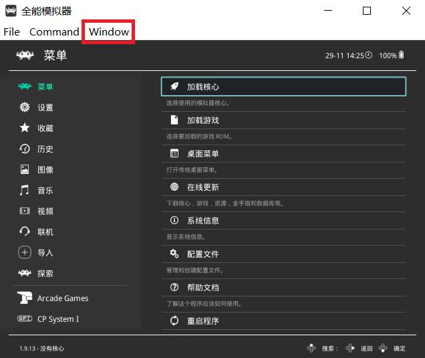Click the gamepad icon next to 返回
The width and height of the screenshot is (425, 358).
click(350, 348)
